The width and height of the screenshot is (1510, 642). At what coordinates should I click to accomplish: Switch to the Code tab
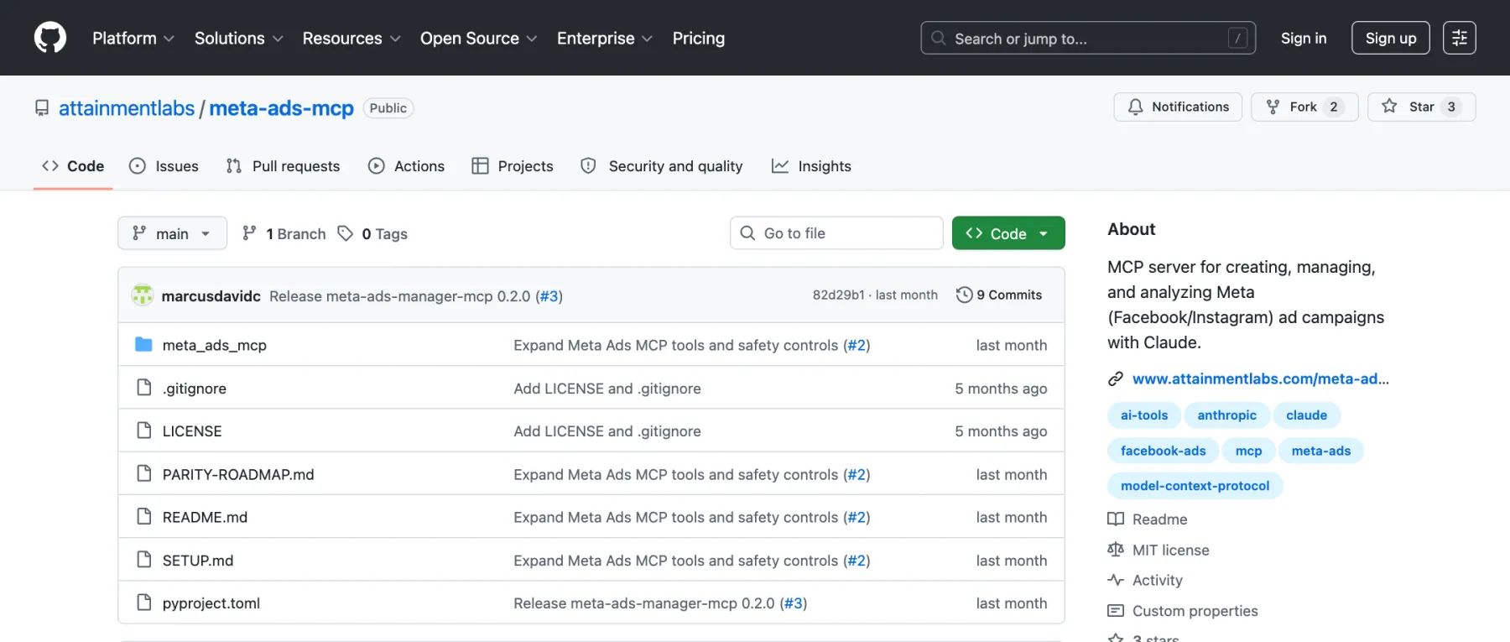point(73,166)
